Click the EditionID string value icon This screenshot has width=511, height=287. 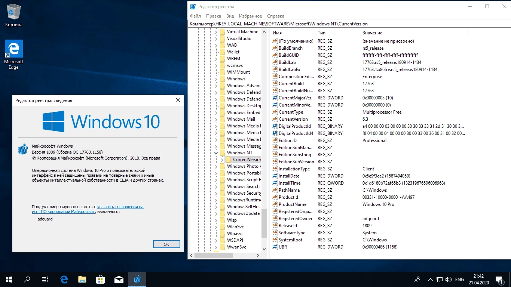click(x=275, y=141)
